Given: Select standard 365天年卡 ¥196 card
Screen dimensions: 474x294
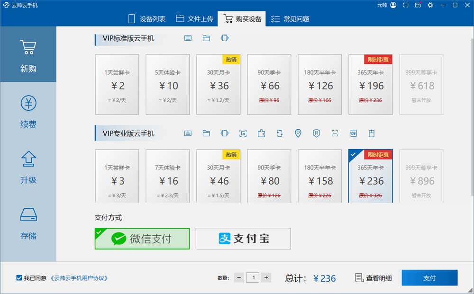Looking at the screenshot, I should (371, 85).
